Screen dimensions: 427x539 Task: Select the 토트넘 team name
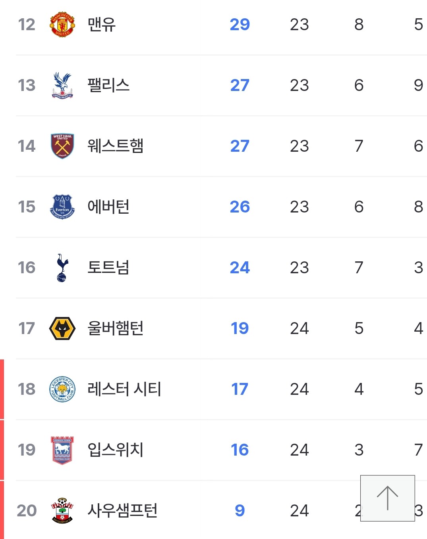pos(108,267)
